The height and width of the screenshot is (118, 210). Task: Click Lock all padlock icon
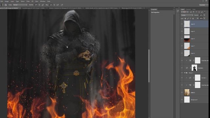(193, 18)
